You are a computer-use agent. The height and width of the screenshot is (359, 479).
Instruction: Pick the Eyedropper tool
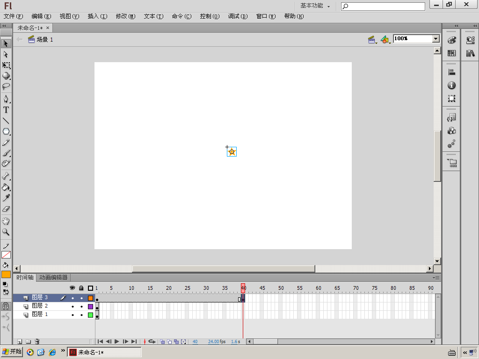(x=6, y=198)
